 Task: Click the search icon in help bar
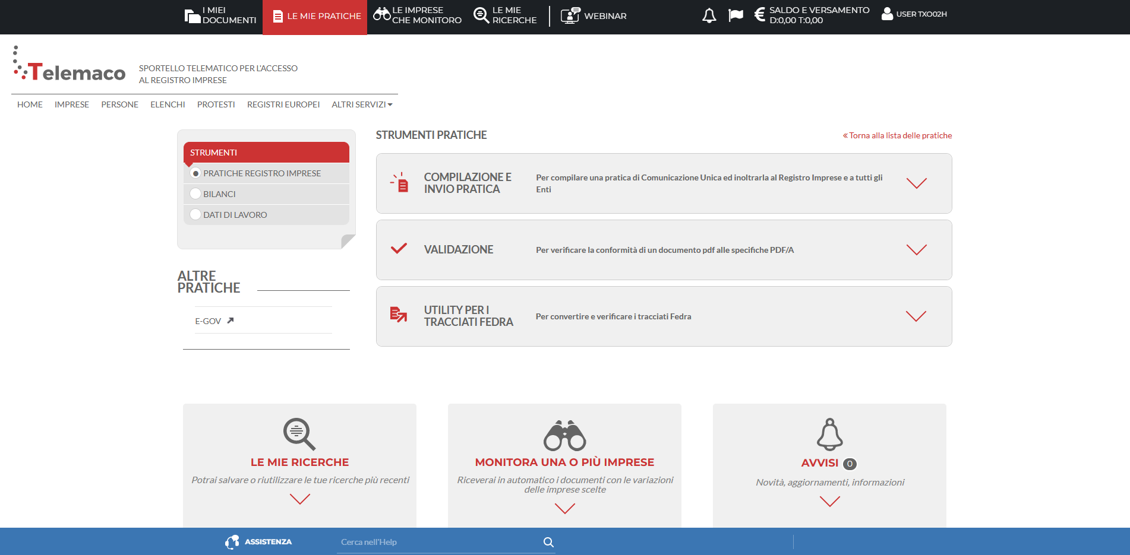click(x=548, y=542)
